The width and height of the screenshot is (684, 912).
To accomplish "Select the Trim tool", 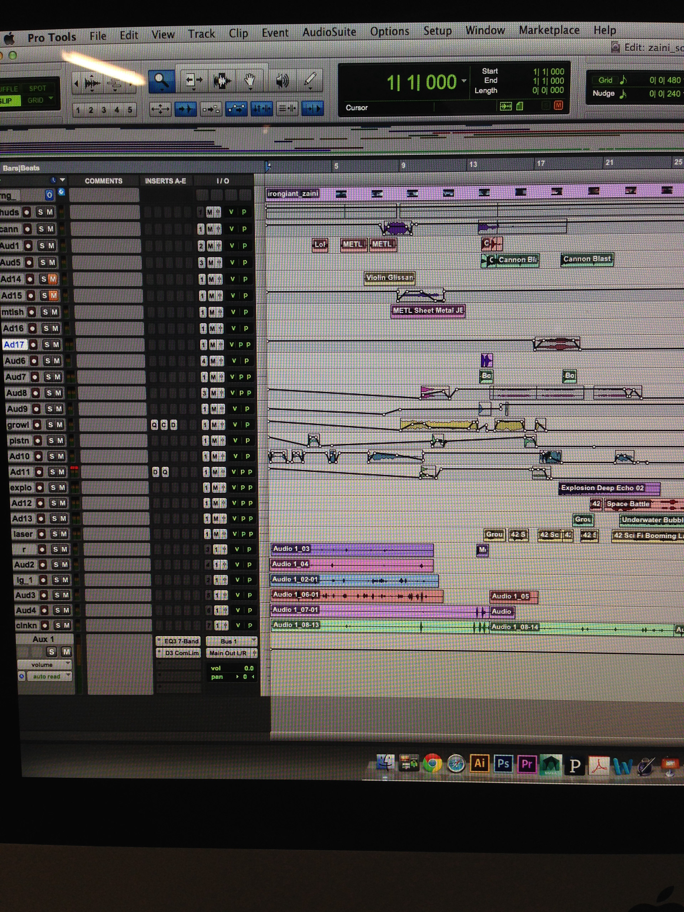I will click(x=194, y=81).
